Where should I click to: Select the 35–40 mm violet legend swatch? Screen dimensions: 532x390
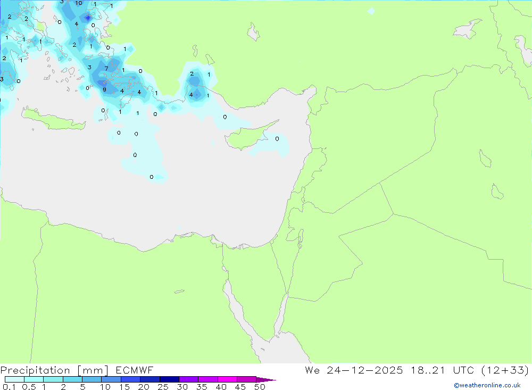(x=208, y=379)
